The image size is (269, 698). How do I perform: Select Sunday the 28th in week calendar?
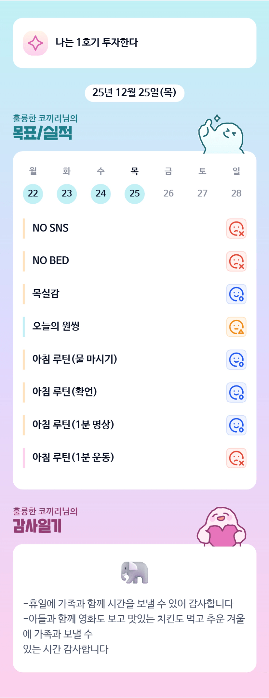pos(236,194)
